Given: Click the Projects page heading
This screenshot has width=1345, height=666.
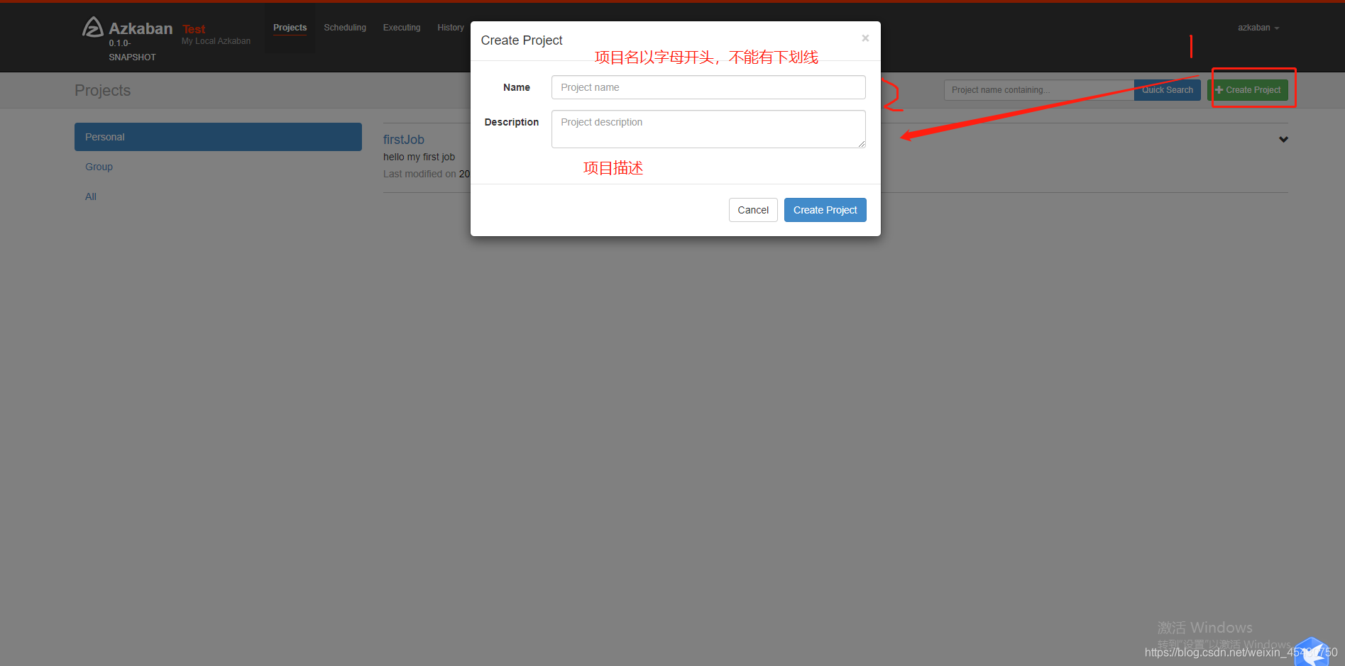Looking at the screenshot, I should pos(102,90).
